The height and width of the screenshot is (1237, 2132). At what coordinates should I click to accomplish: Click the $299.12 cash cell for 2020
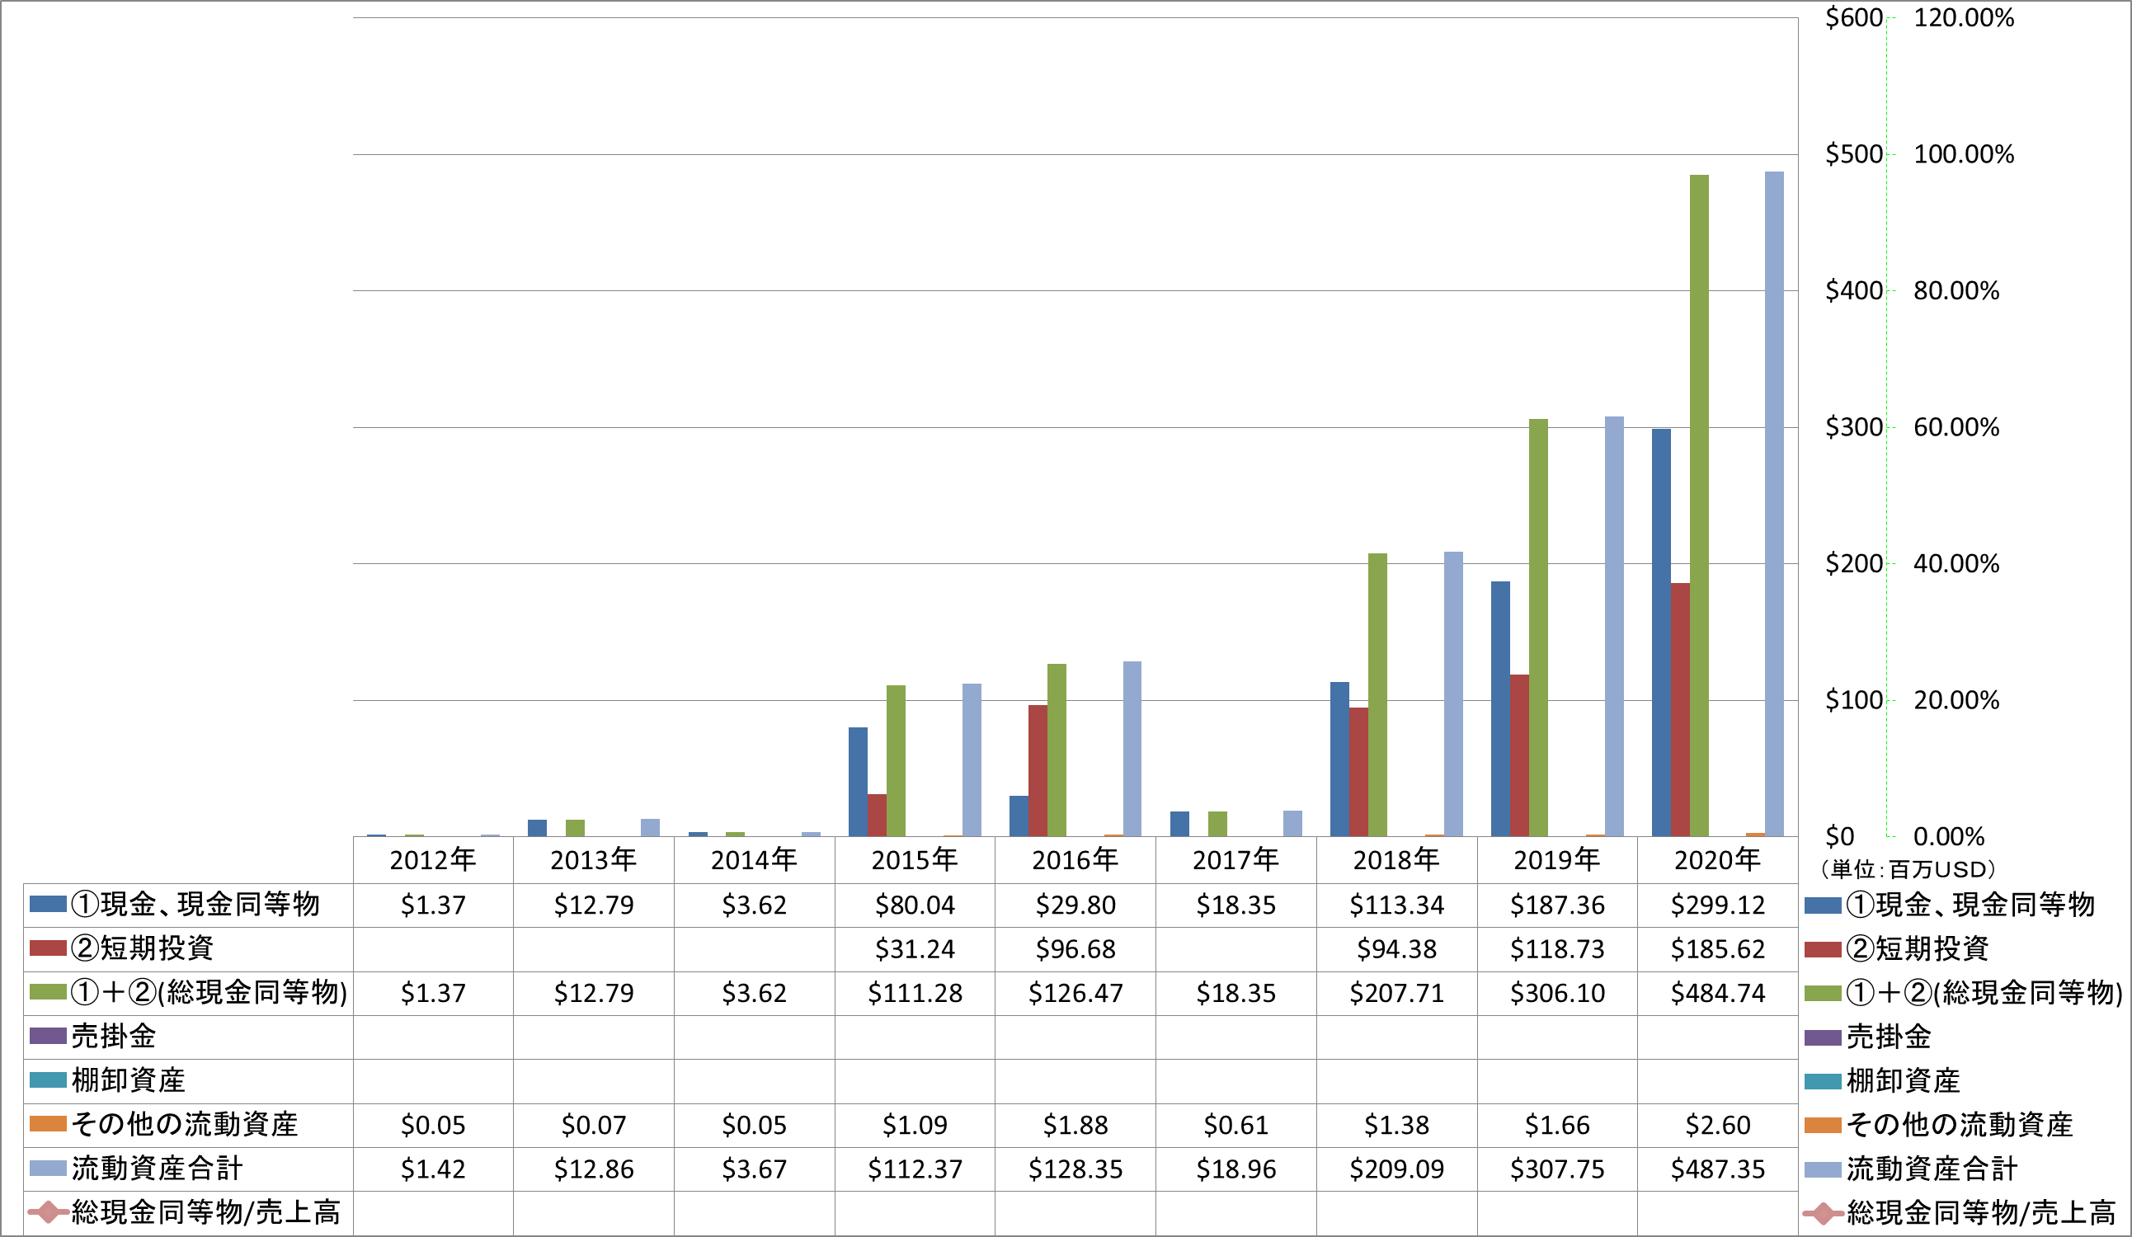point(1718,905)
